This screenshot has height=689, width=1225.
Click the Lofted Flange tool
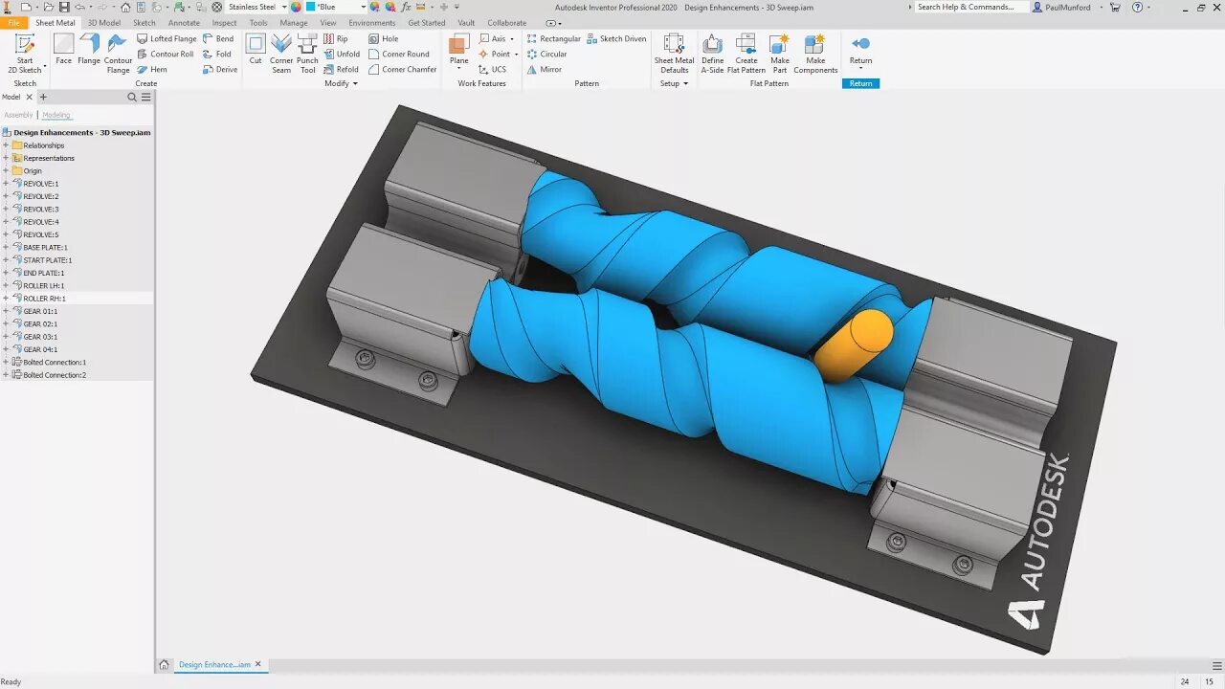click(x=167, y=39)
